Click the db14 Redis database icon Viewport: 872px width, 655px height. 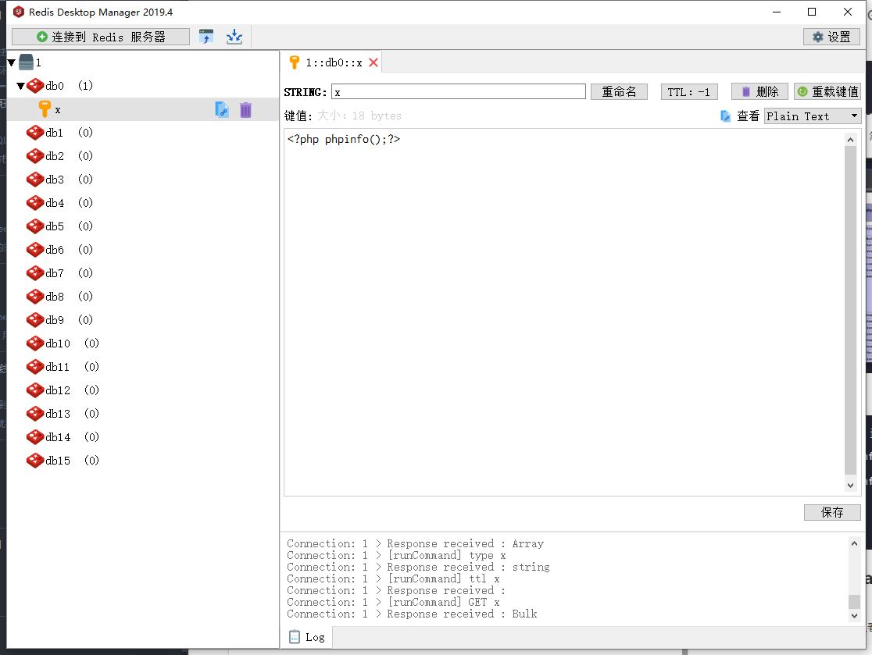click(x=35, y=436)
